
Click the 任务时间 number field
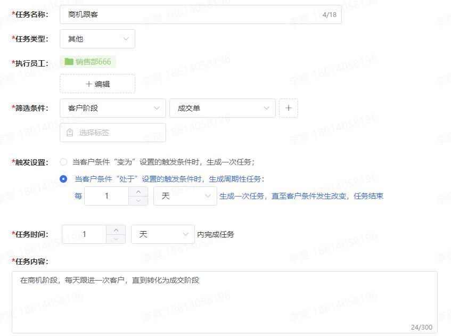coord(84,234)
